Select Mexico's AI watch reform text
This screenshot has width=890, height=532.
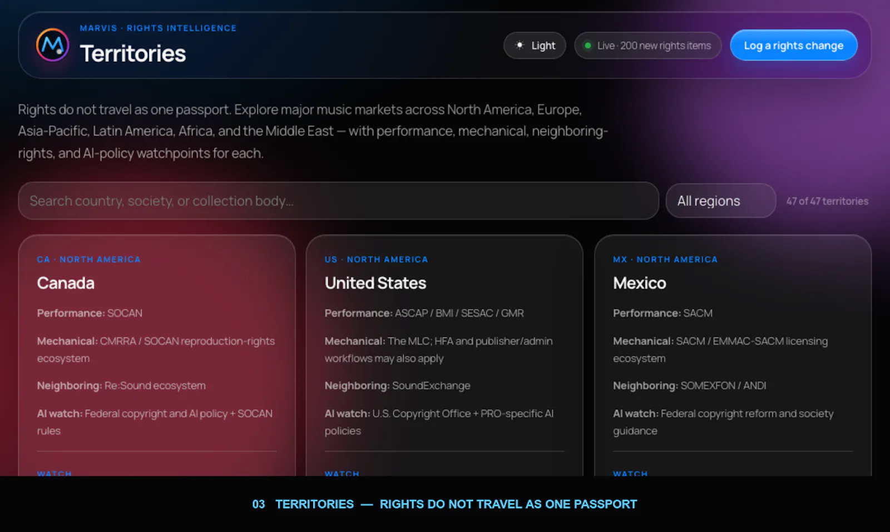click(x=723, y=422)
